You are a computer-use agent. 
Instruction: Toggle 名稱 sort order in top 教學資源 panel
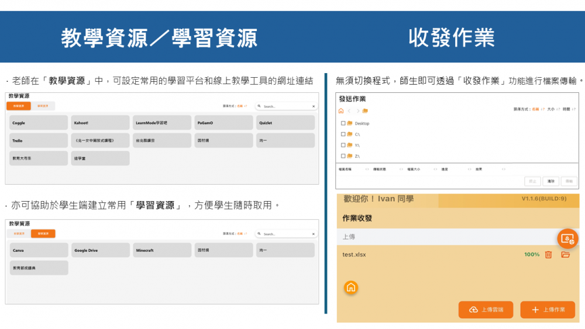[x=242, y=106]
